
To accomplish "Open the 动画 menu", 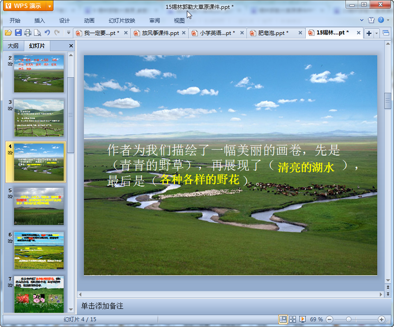I will (89, 21).
